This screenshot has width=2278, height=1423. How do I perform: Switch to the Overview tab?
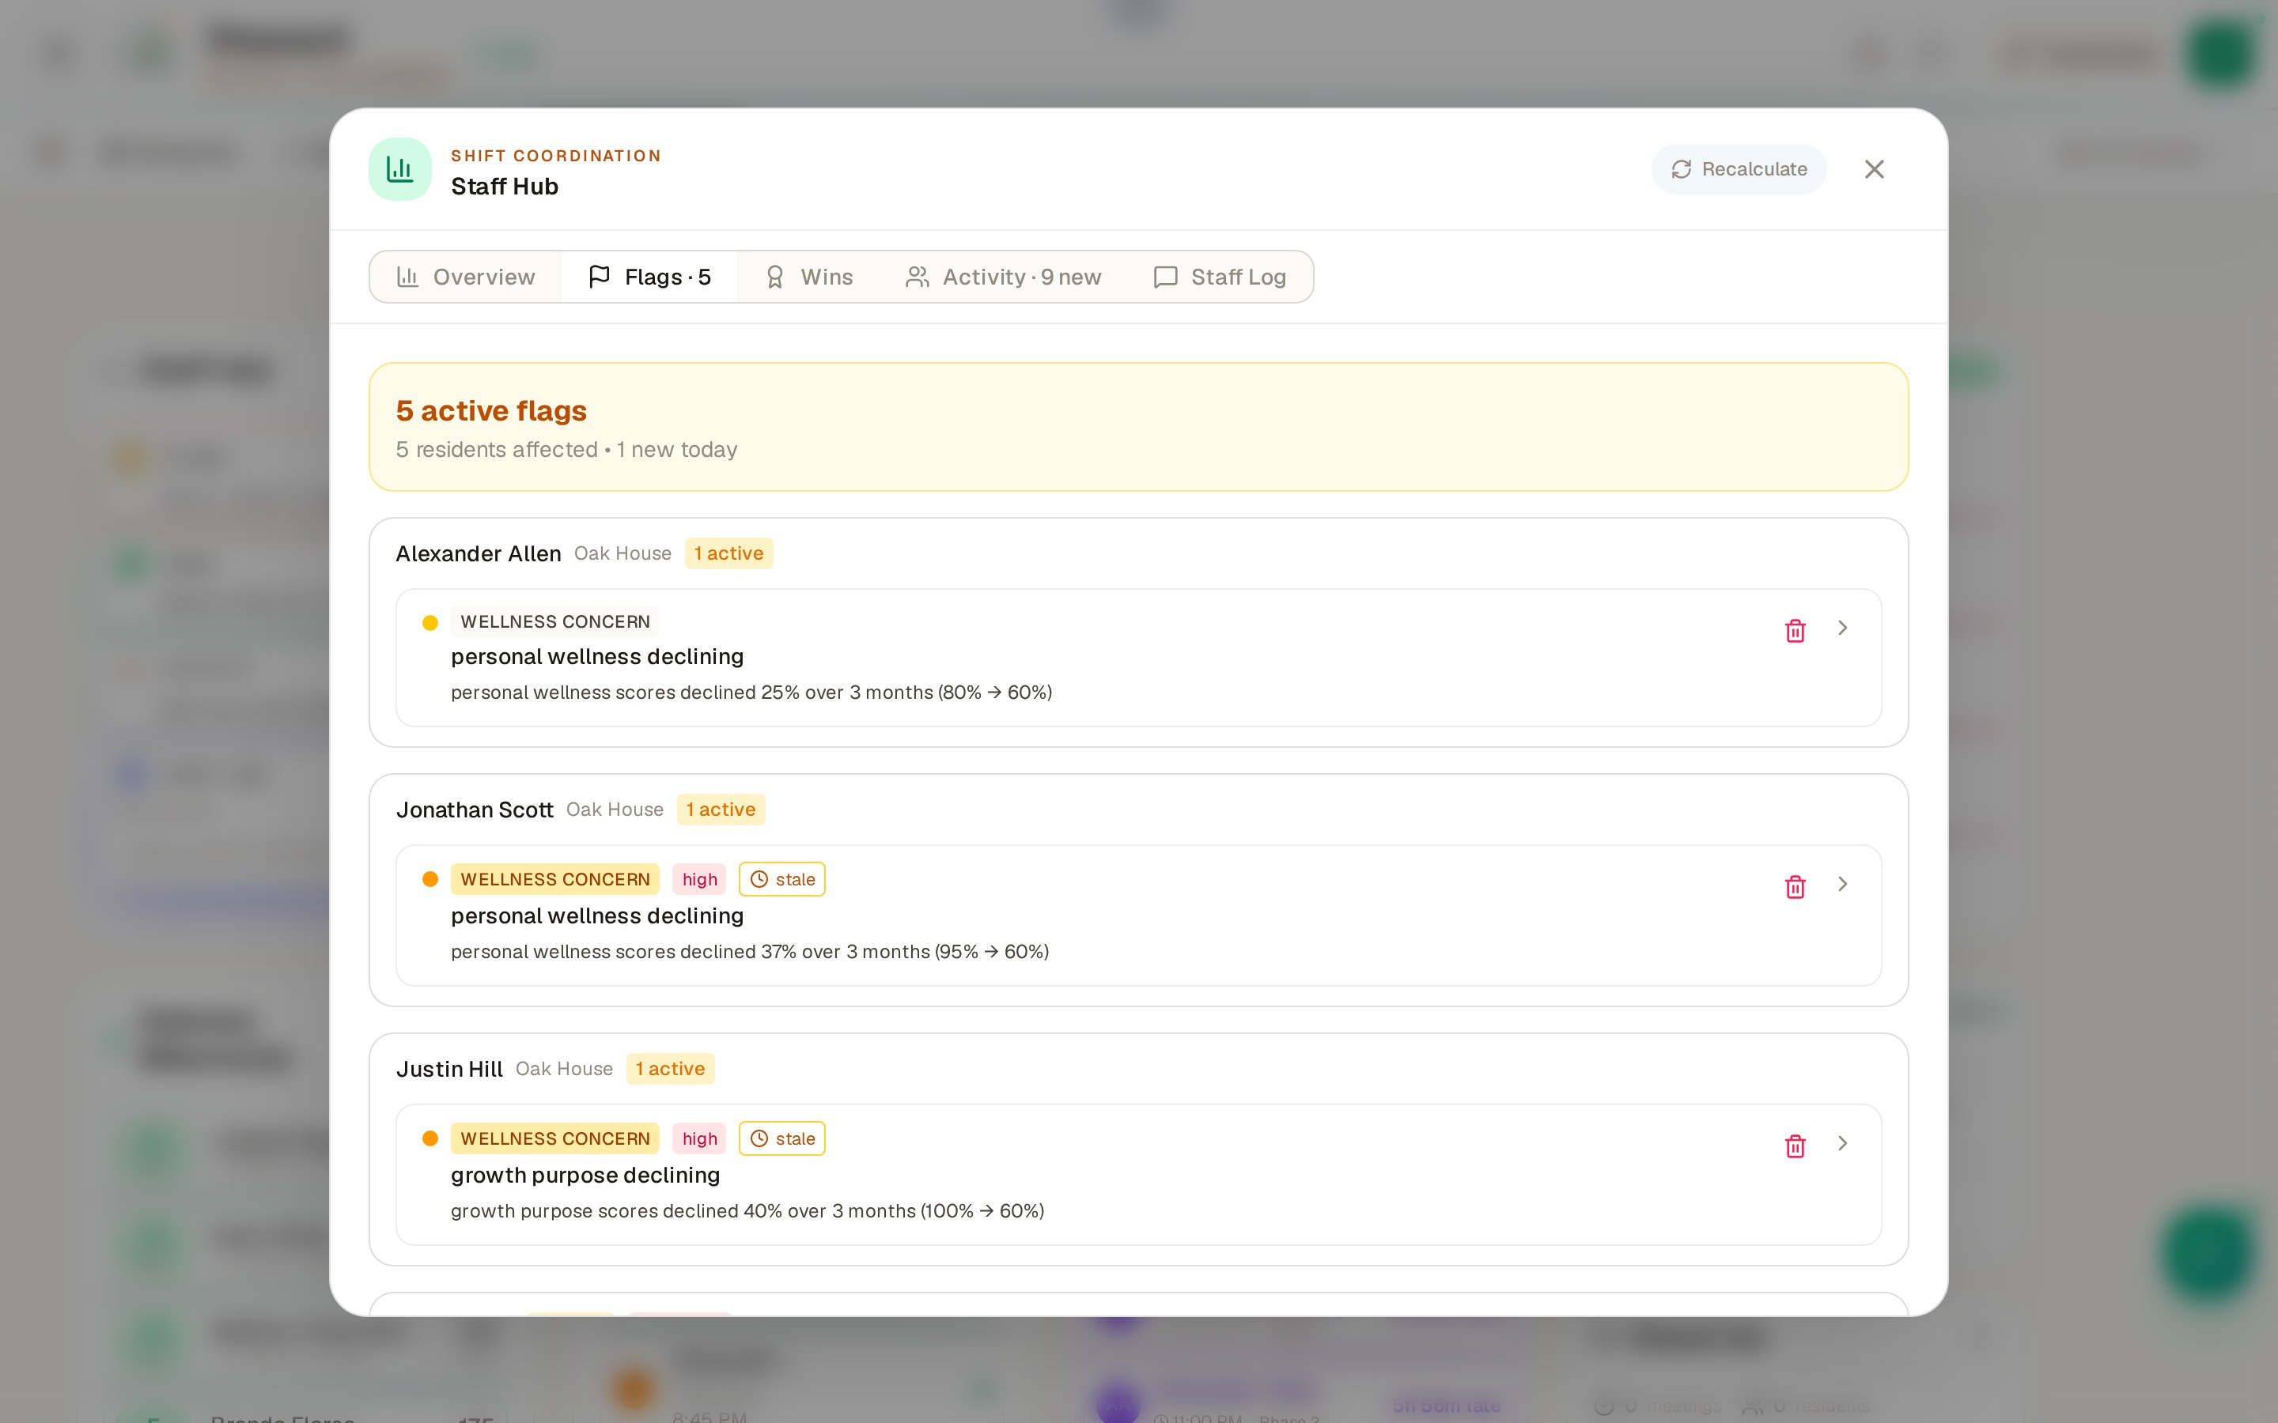click(x=466, y=277)
